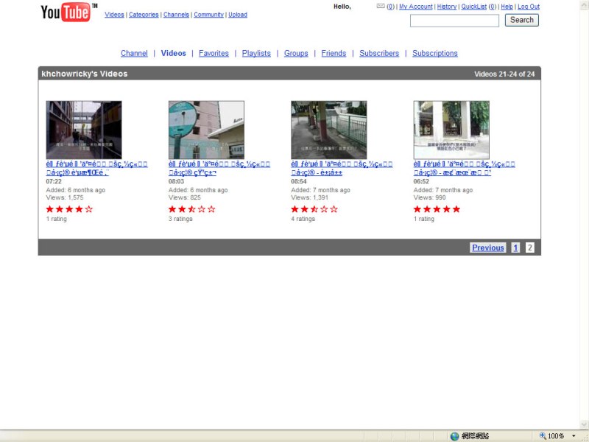The width and height of the screenshot is (589, 442).
Task: Go to the Friends tab
Action: coord(334,53)
